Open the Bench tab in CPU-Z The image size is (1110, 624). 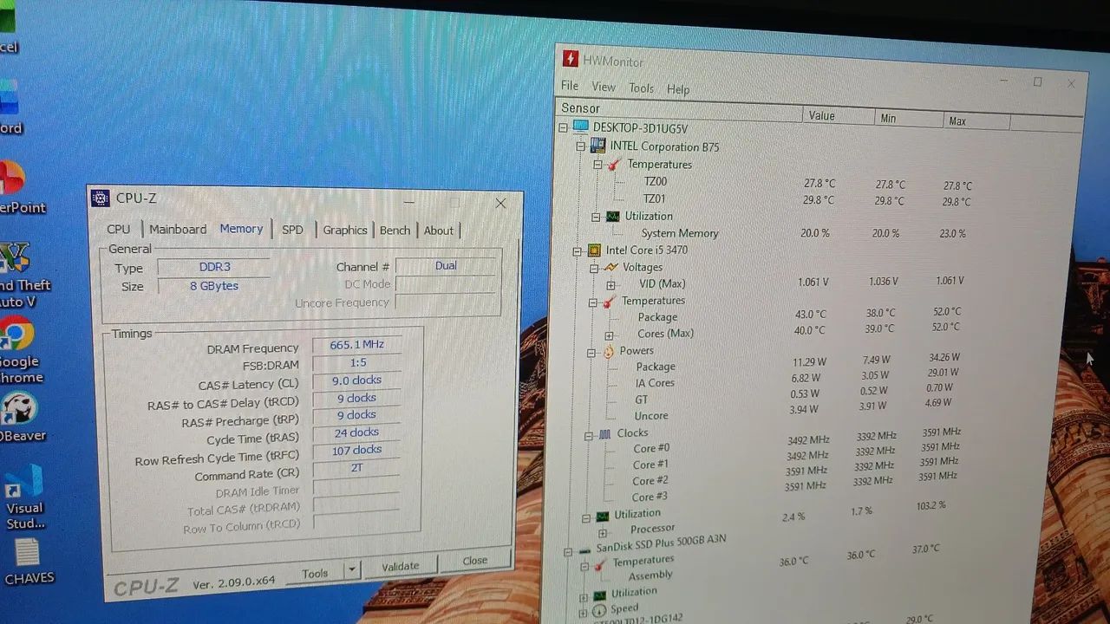pyautogui.click(x=395, y=230)
